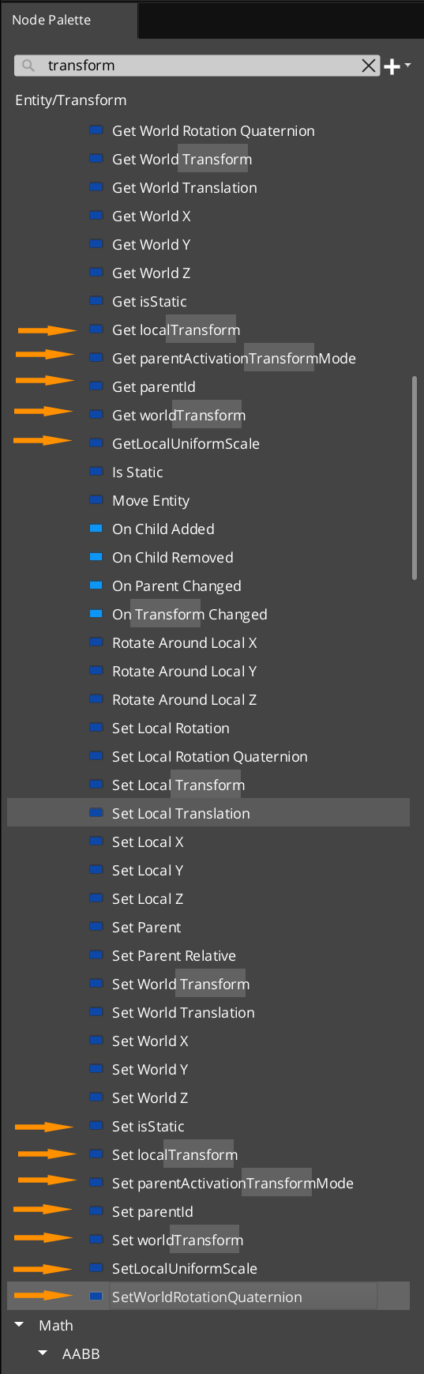Screen dimensions: 424x1374
Task: Click the light blue icon beside On Transform Changed
Action: [96, 614]
